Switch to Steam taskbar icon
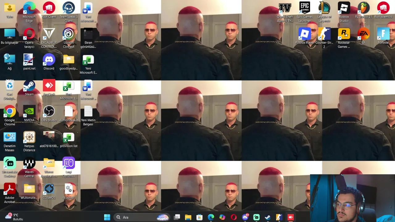The height and width of the screenshot is (222, 395). point(268,217)
